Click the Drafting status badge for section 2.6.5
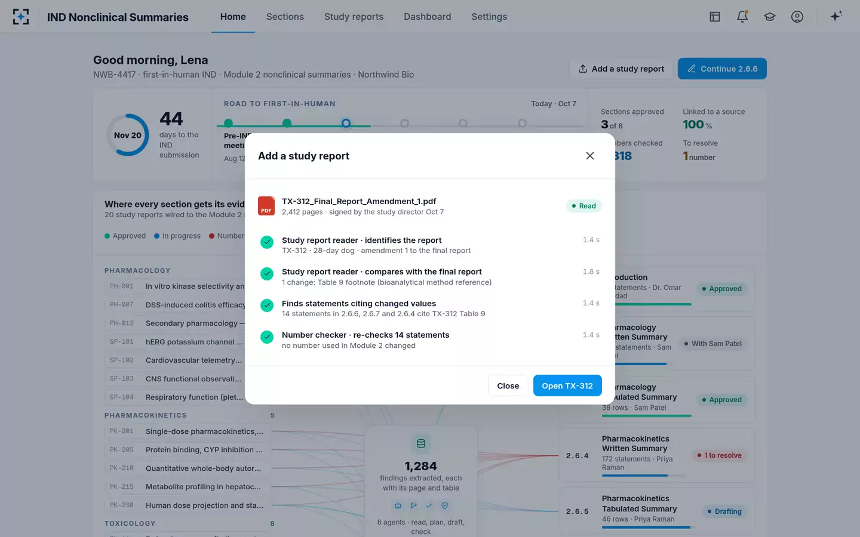The height and width of the screenshot is (537, 860). click(724, 511)
